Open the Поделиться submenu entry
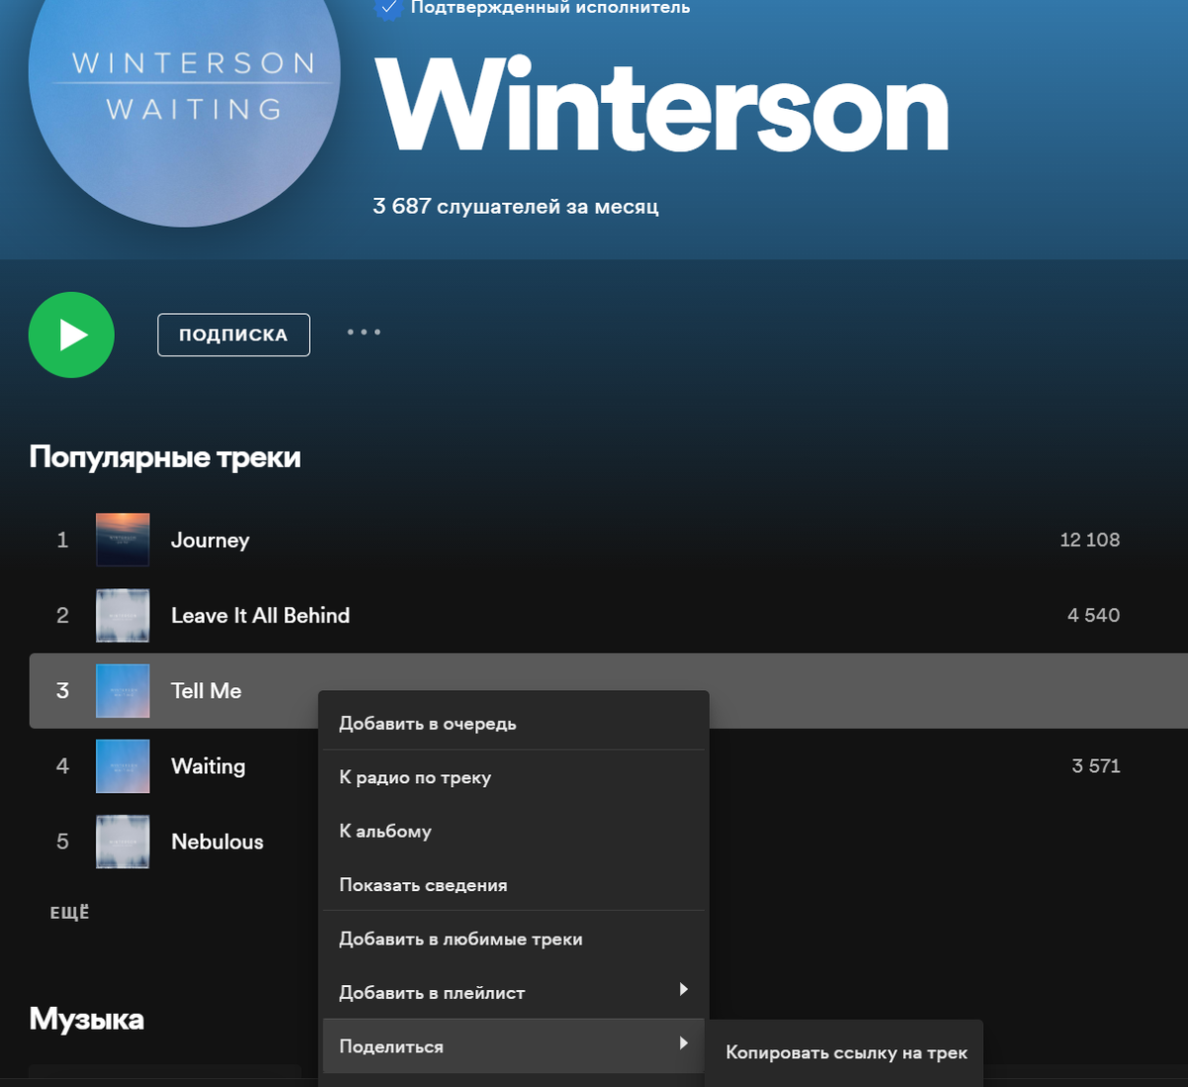Image resolution: width=1188 pixels, height=1087 pixels. tap(514, 1046)
